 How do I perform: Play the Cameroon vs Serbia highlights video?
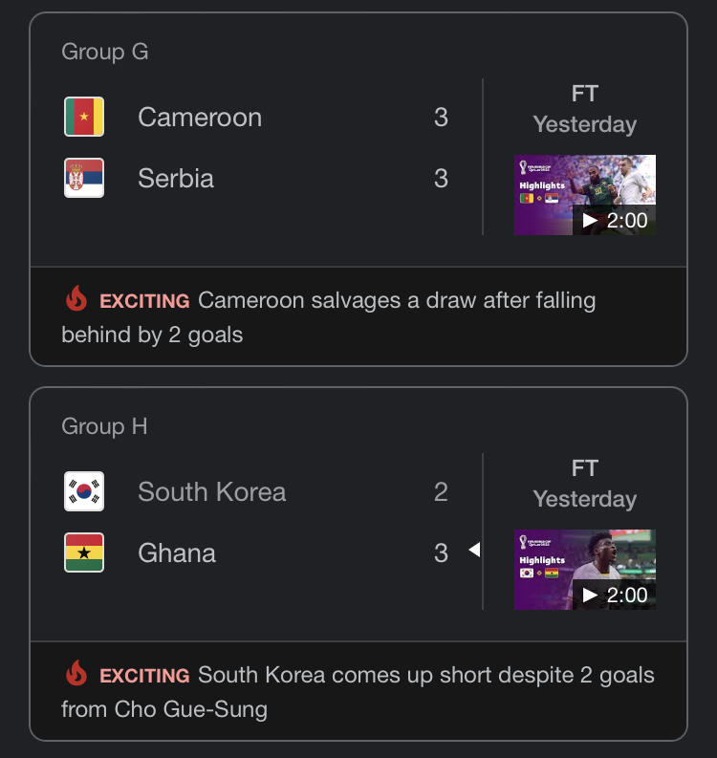click(x=585, y=195)
